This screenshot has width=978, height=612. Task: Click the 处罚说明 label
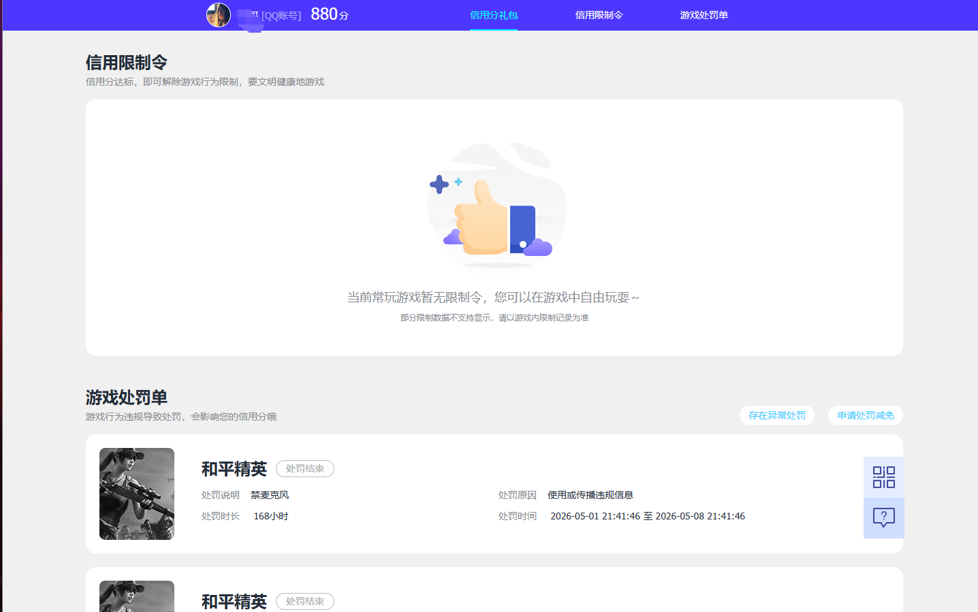(x=221, y=495)
